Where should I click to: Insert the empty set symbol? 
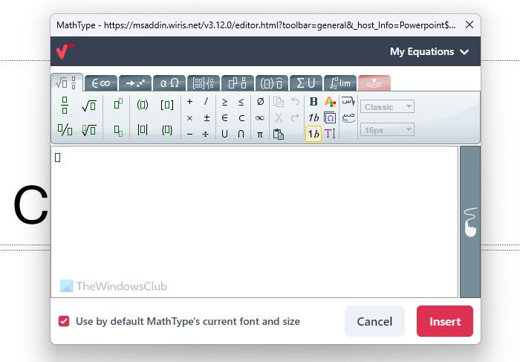260,102
